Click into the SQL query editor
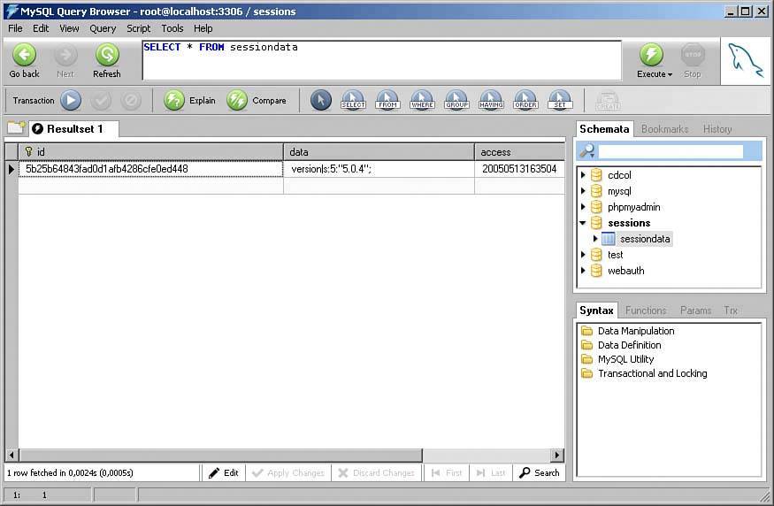 (381, 60)
